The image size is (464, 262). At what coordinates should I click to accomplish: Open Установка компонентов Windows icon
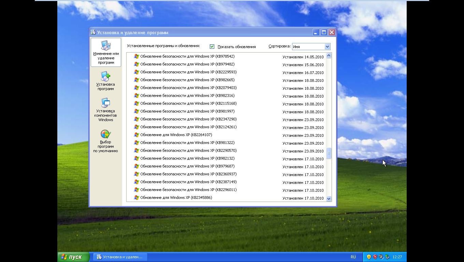[105, 110]
